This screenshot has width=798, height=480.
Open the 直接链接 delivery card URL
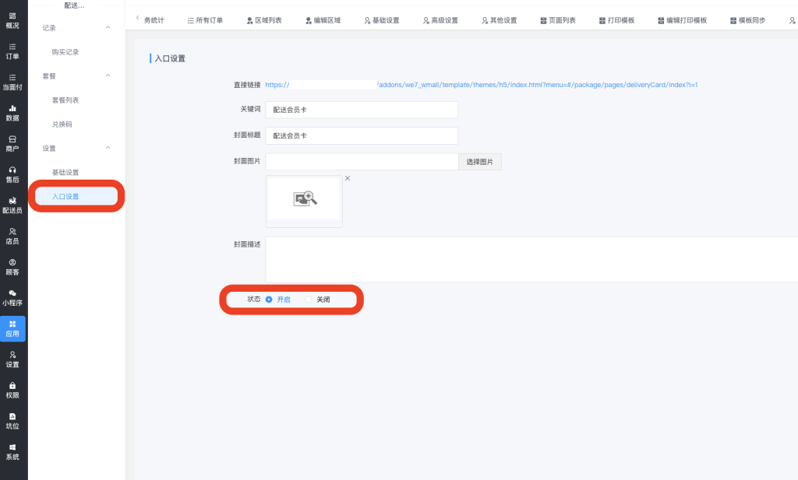pyautogui.click(x=481, y=85)
